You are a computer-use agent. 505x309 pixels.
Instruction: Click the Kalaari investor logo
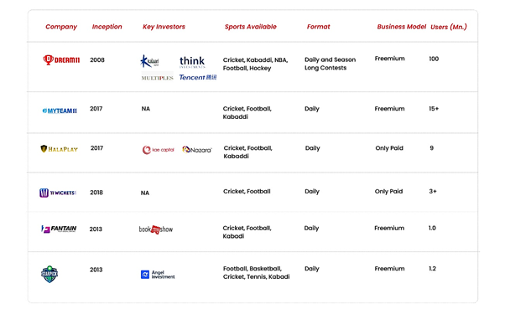click(x=150, y=61)
